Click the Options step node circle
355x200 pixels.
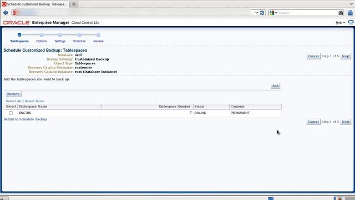point(42,35)
